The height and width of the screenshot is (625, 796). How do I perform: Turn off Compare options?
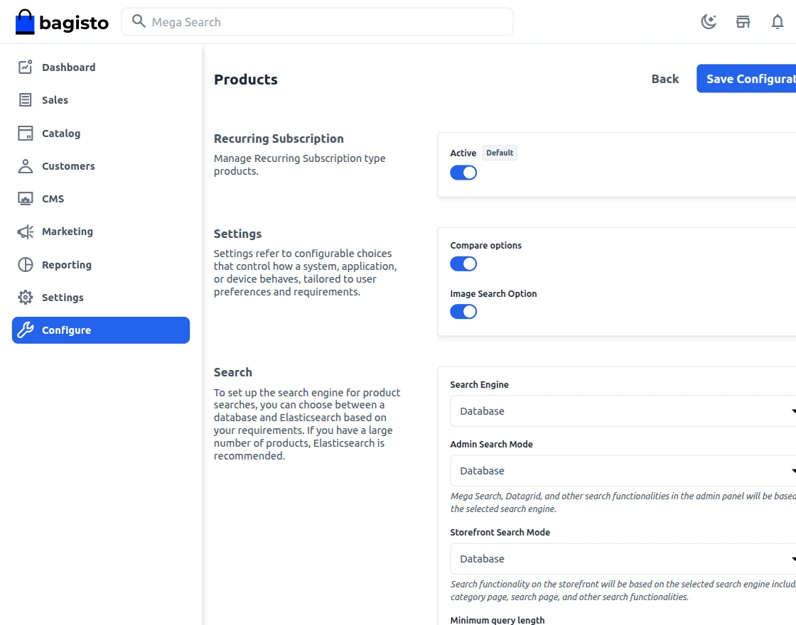point(463,263)
